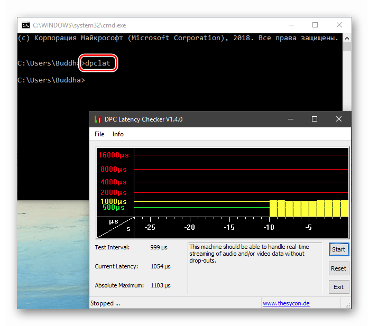Viewport: 369px width, 326px height.
Task: Minimize the cmd.exe window
Action: [291, 25]
